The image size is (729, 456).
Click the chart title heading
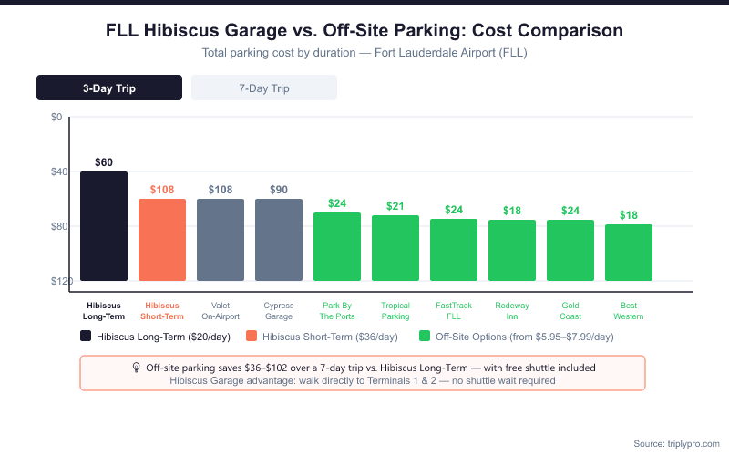pos(364,30)
